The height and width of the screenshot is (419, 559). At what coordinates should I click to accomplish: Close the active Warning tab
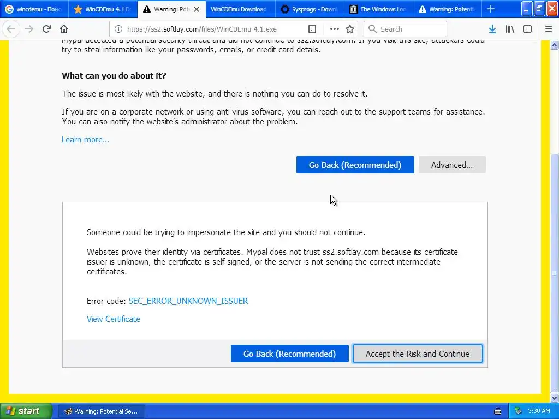(197, 9)
